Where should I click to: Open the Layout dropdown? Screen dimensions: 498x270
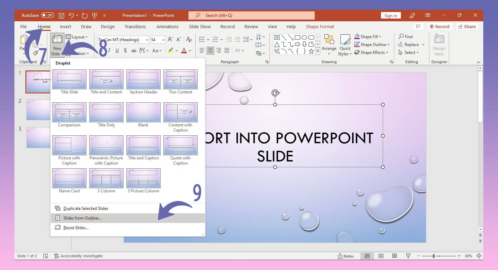(x=77, y=37)
